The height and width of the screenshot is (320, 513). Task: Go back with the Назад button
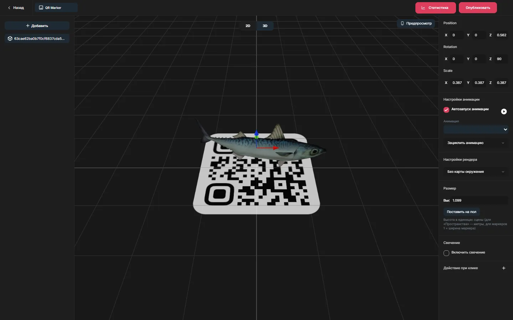[x=16, y=8]
